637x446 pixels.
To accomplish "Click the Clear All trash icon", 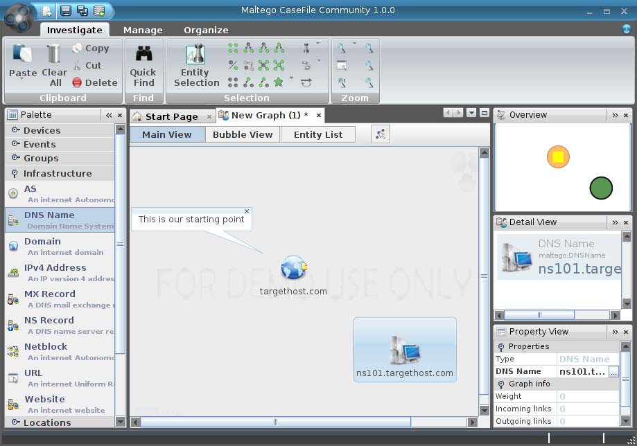I will click(x=54, y=55).
